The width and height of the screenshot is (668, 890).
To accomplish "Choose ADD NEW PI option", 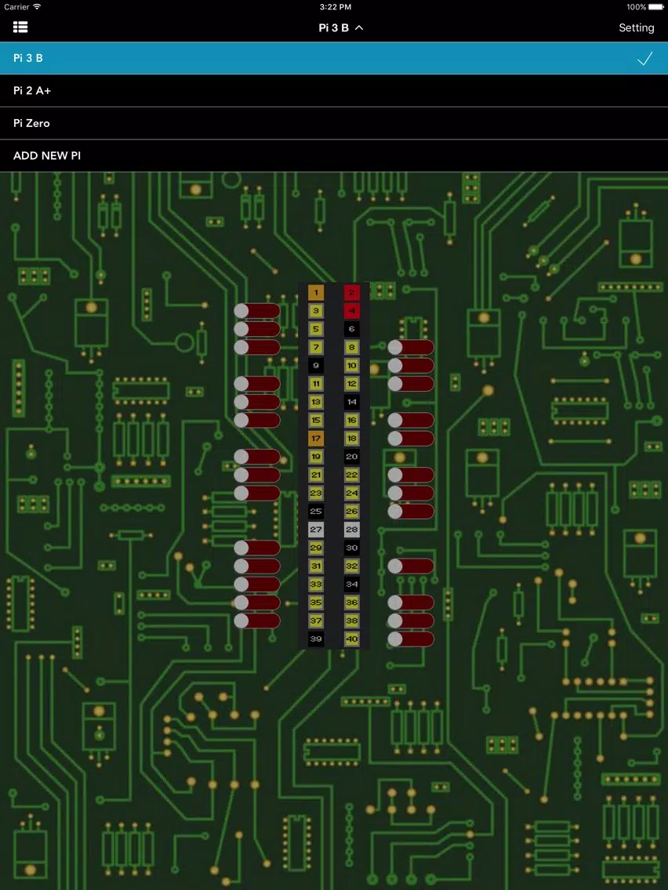I will (334, 156).
